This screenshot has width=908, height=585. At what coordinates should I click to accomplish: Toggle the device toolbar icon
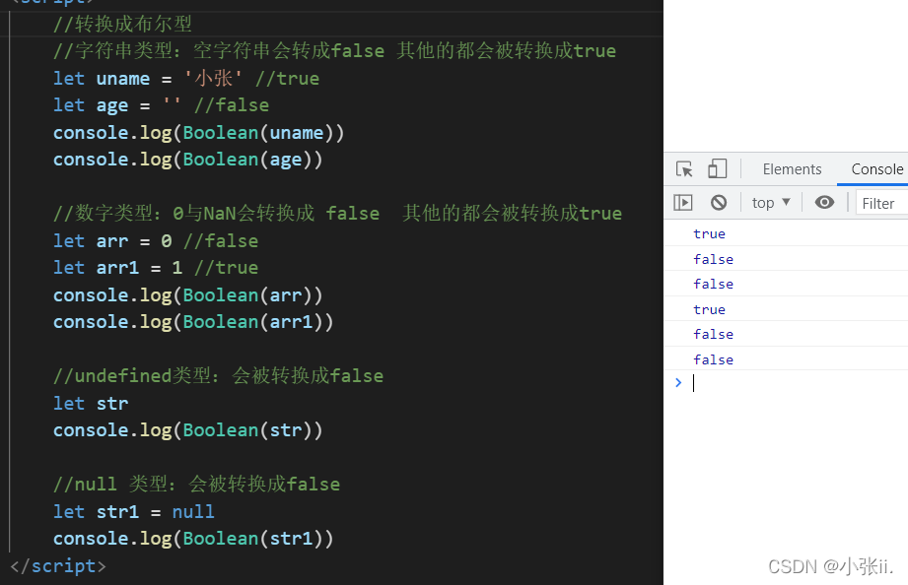tap(717, 169)
